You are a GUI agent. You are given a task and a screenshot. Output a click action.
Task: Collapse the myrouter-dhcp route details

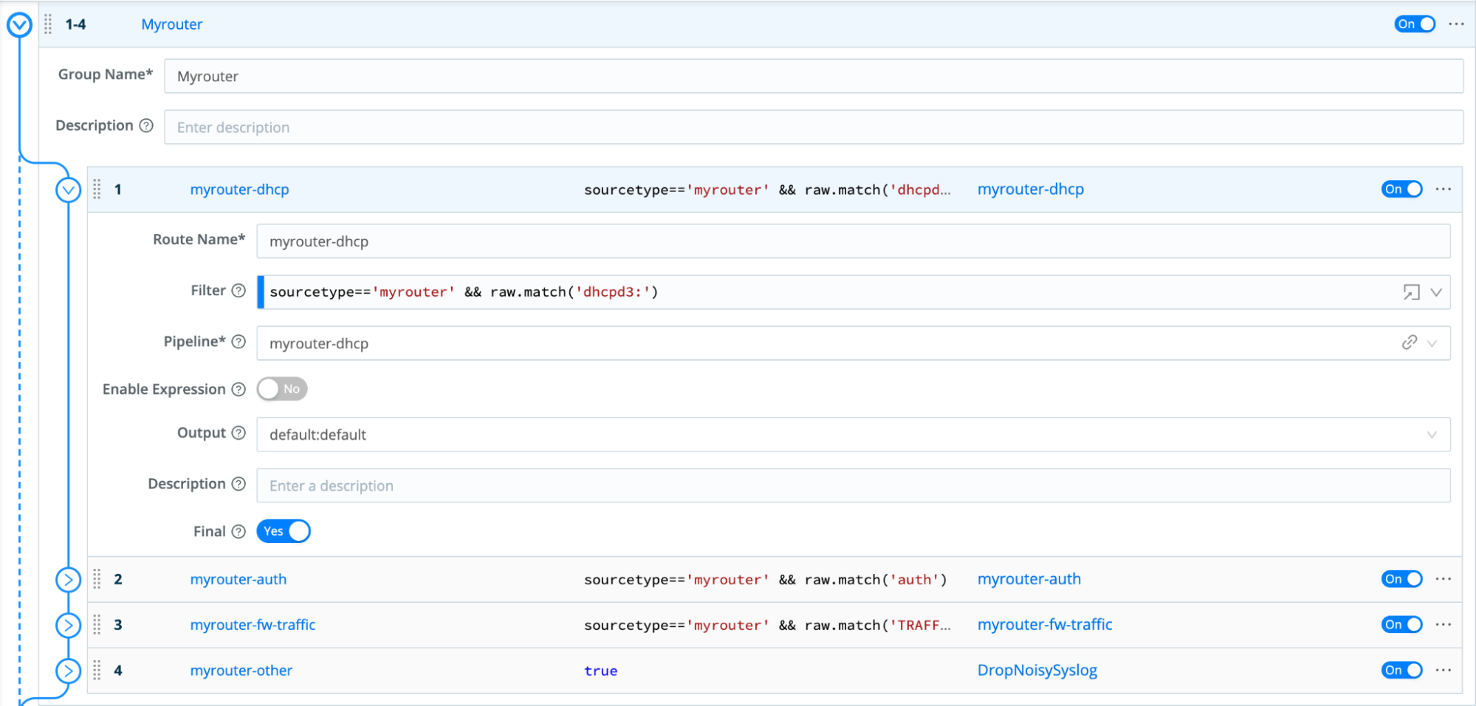[68, 190]
